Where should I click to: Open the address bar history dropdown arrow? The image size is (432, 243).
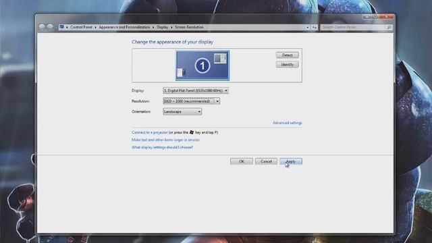308,27
